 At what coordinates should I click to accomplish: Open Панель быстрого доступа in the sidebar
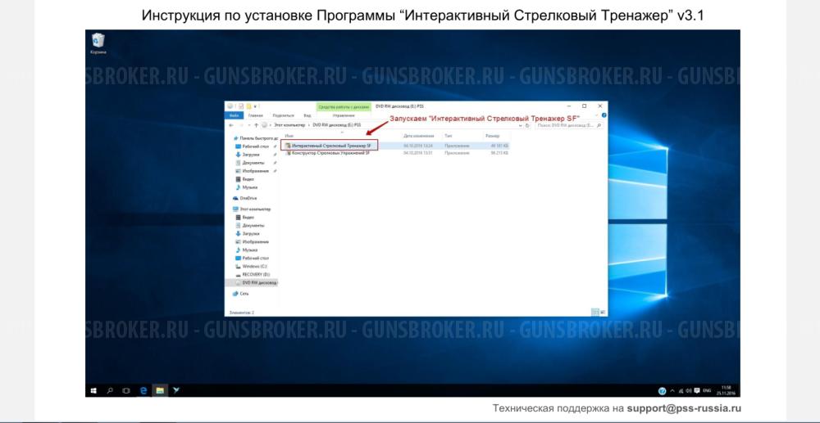pyautogui.click(x=255, y=138)
